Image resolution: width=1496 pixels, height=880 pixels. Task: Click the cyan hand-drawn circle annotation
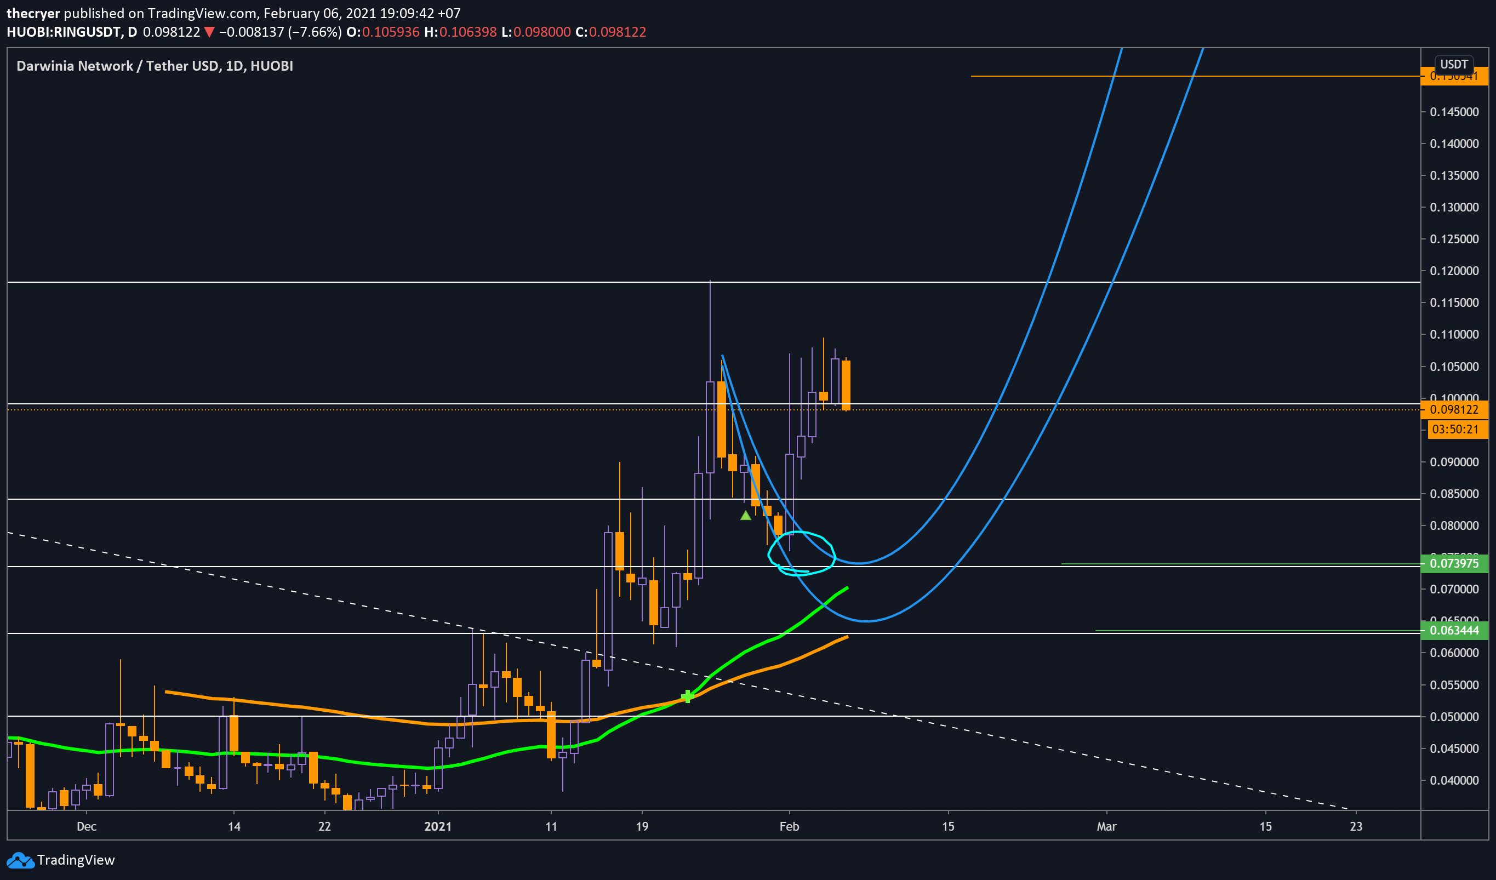pos(801,553)
